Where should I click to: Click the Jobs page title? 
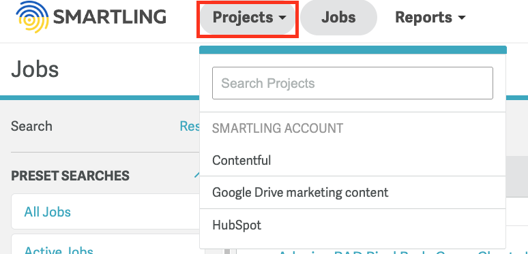point(35,69)
